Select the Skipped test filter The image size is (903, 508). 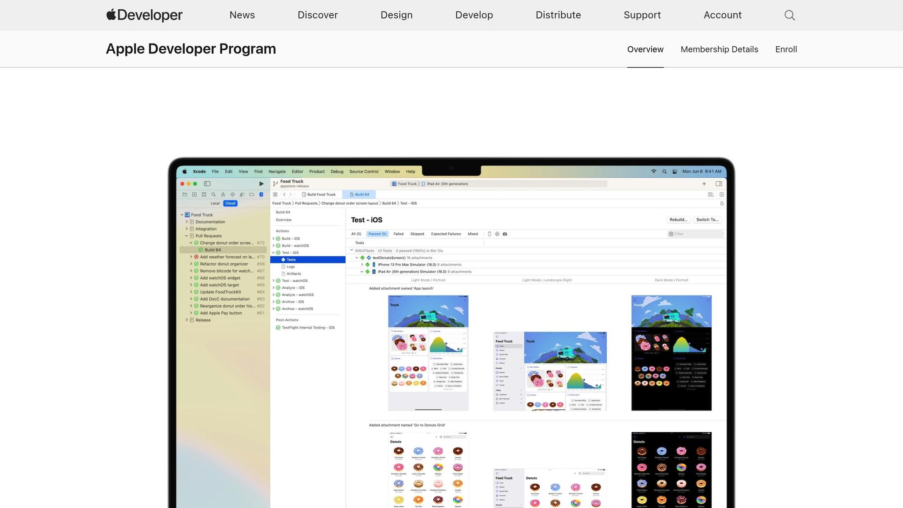coord(417,234)
